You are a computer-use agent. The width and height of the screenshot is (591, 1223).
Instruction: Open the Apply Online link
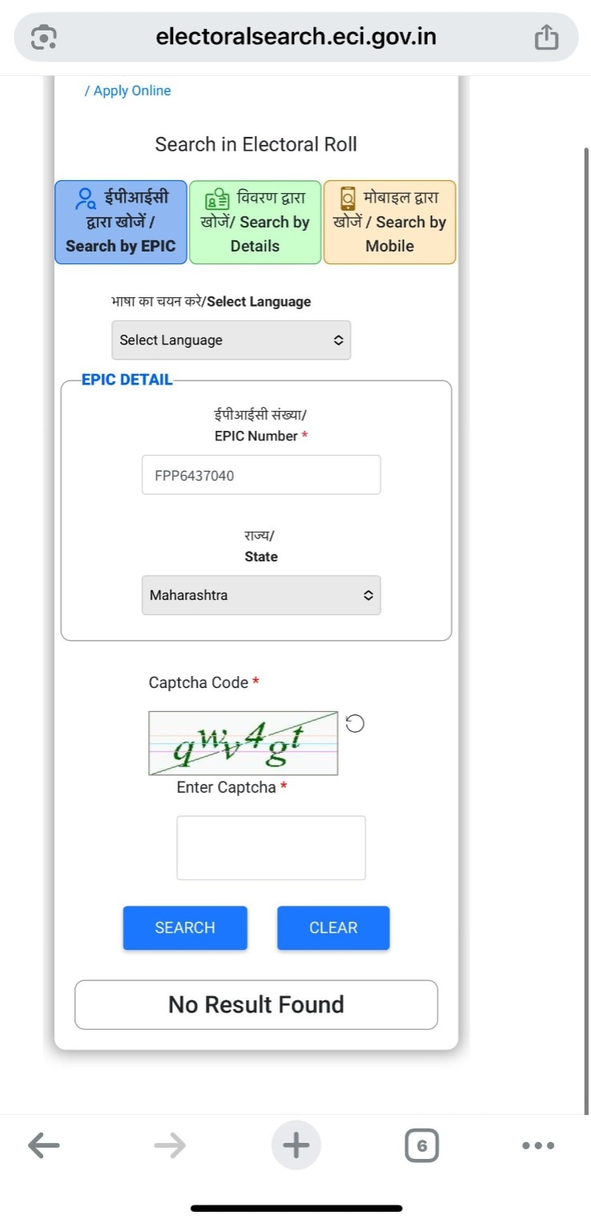tap(131, 91)
